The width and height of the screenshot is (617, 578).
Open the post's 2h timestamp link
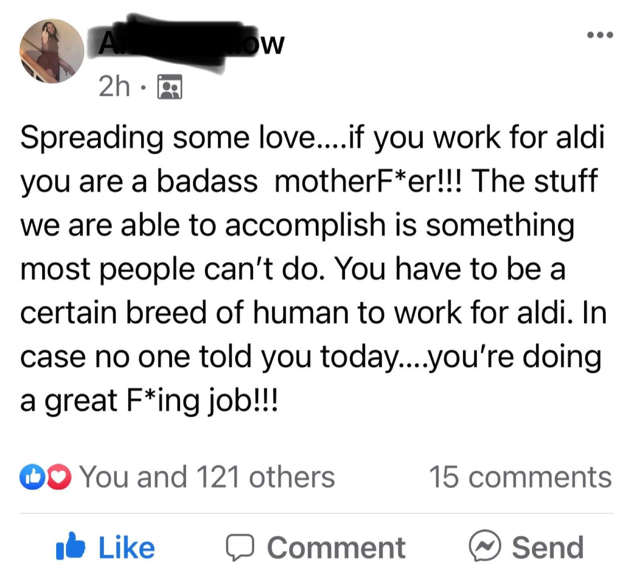coord(114,87)
